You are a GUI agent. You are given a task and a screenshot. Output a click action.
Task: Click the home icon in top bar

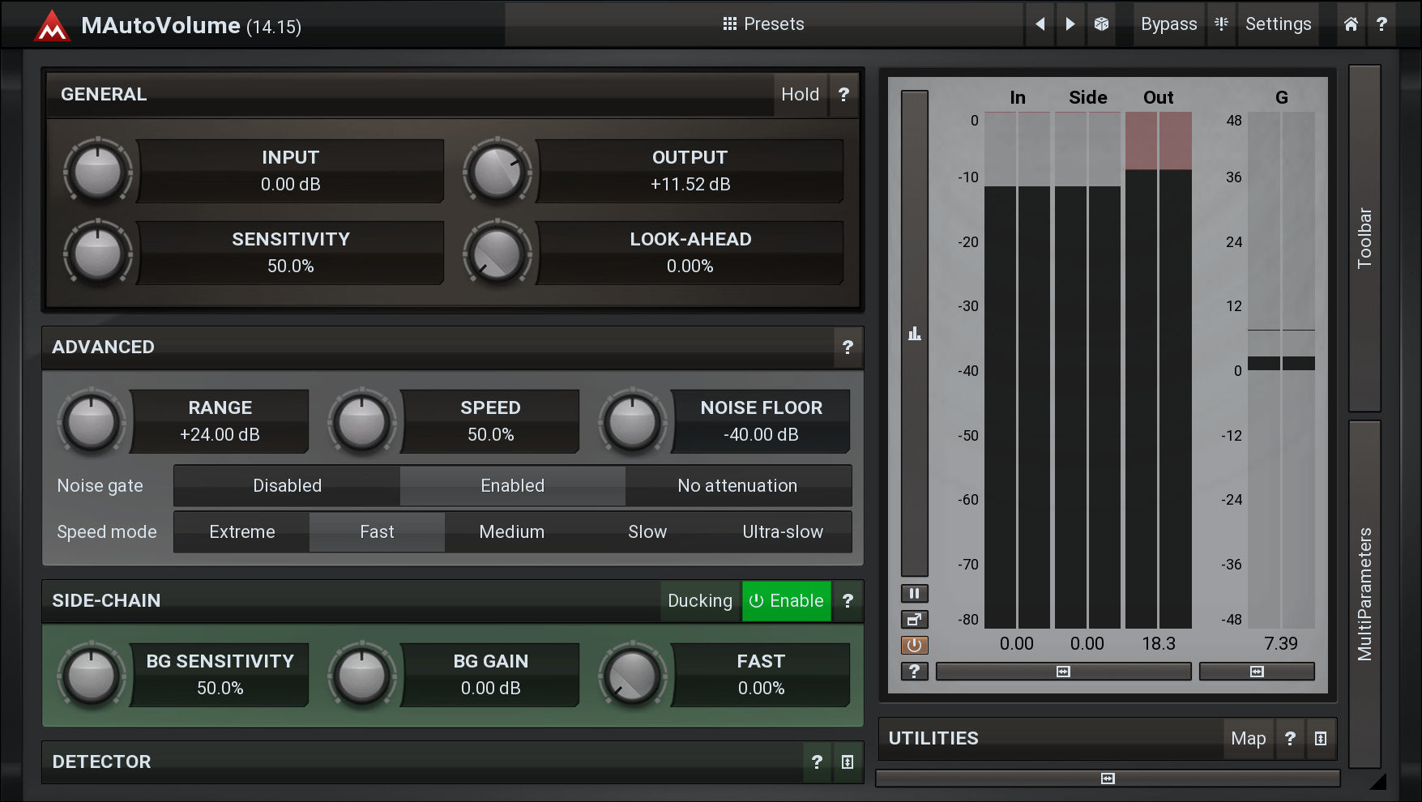pyautogui.click(x=1351, y=24)
